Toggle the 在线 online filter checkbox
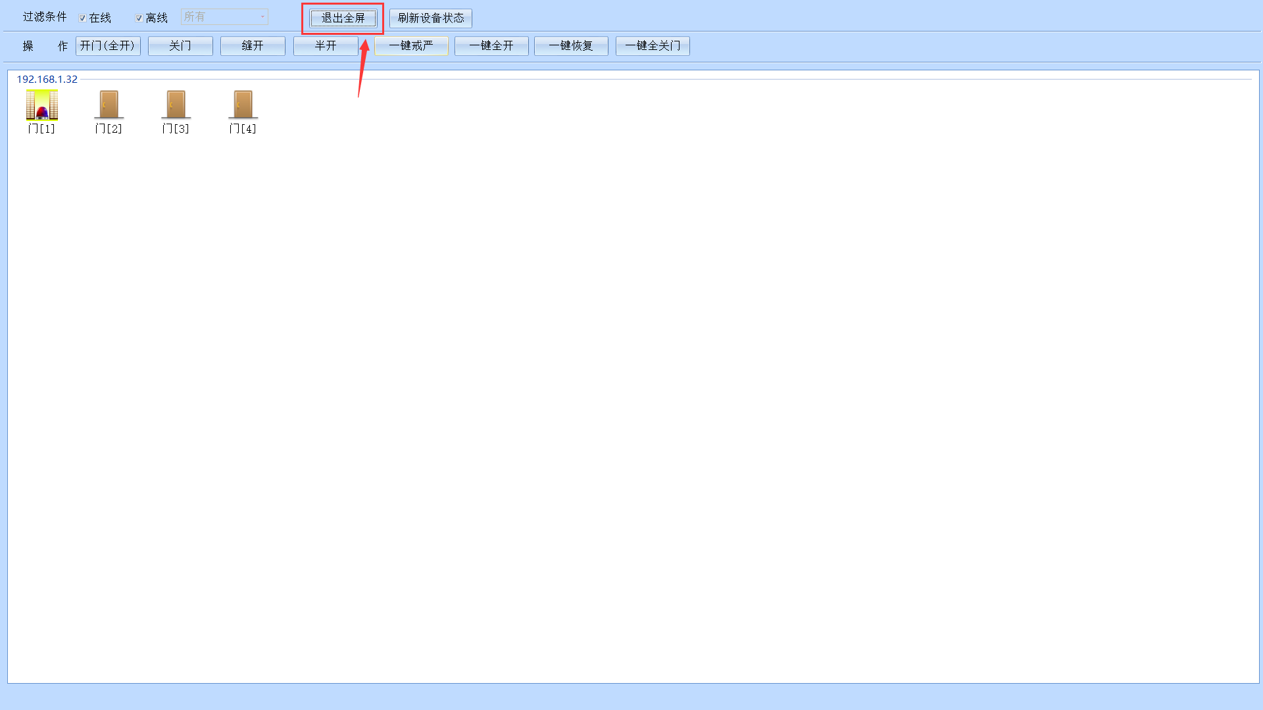Viewport: 1263px width, 710px height. [x=83, y=18]
